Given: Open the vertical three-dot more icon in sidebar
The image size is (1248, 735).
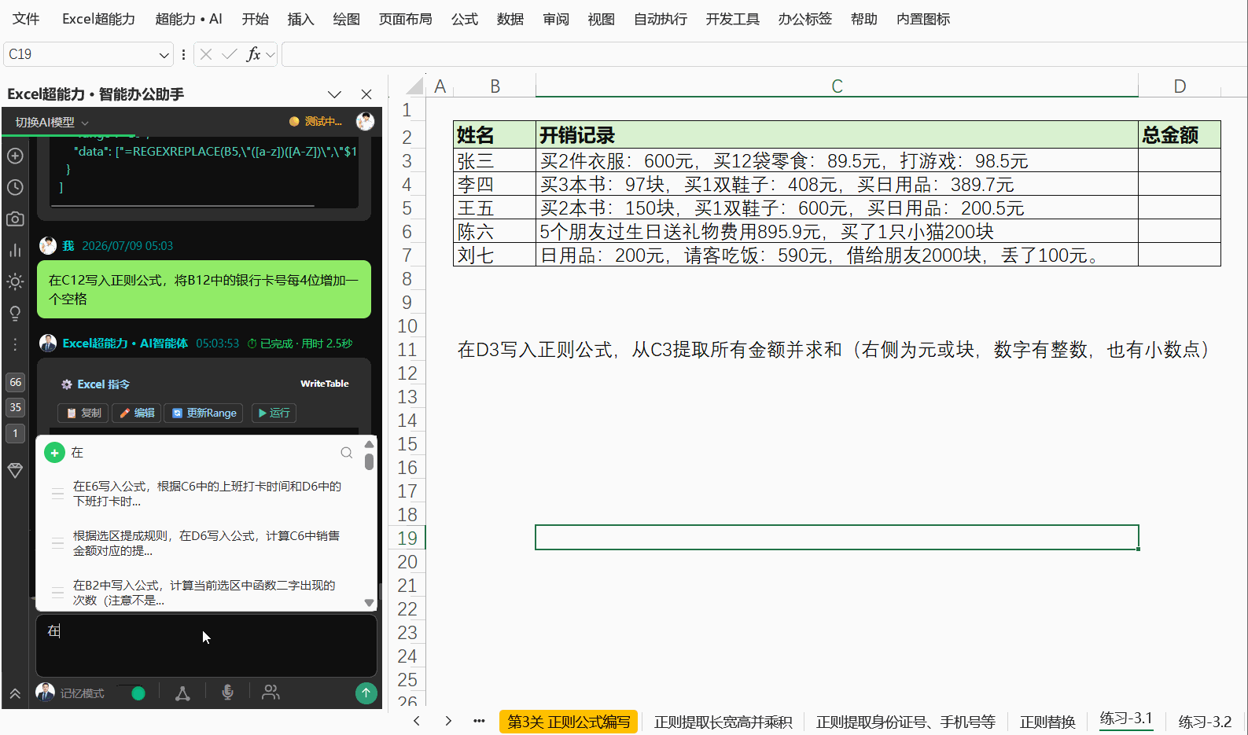Looking at the screenshot, I should point(15,344).
